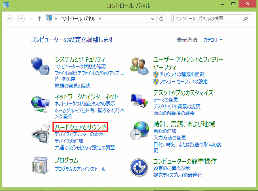Click the refresh button in address bar

pyautogui.click(x=161, y=19)
